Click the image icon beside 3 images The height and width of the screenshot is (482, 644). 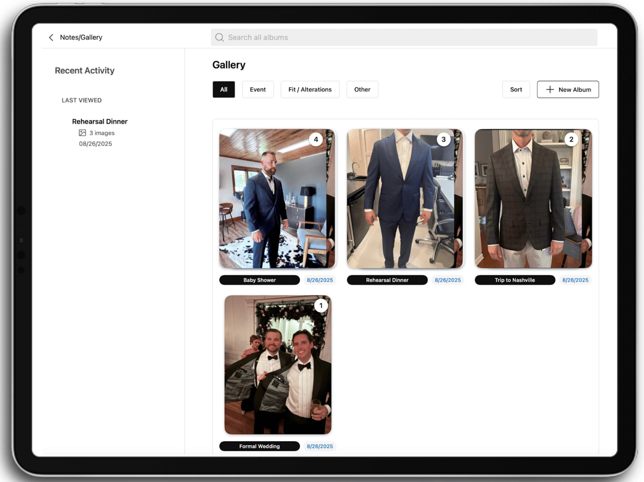click(82, 133)
